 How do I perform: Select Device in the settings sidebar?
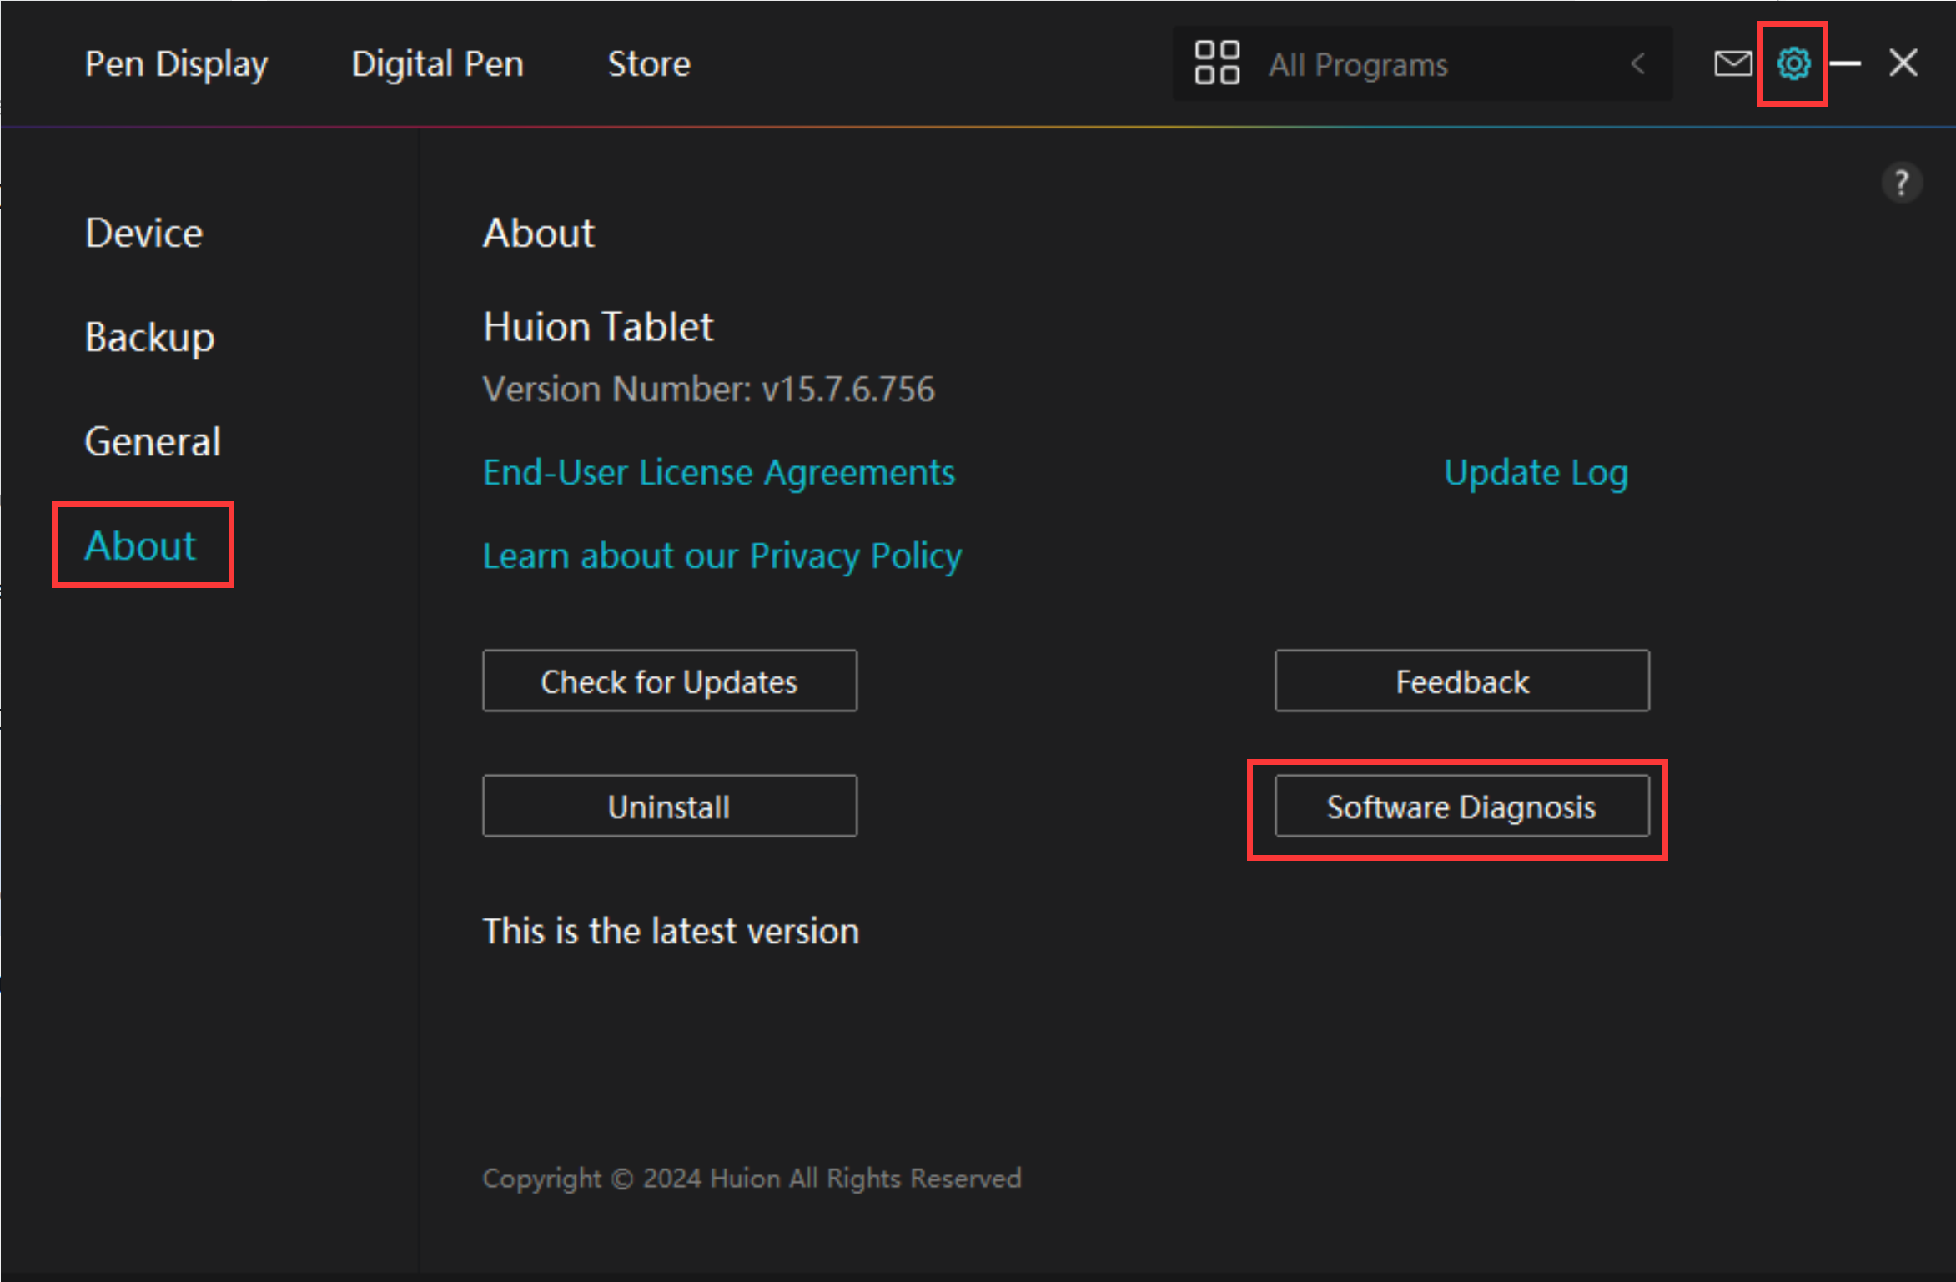(x=143, y=233)
